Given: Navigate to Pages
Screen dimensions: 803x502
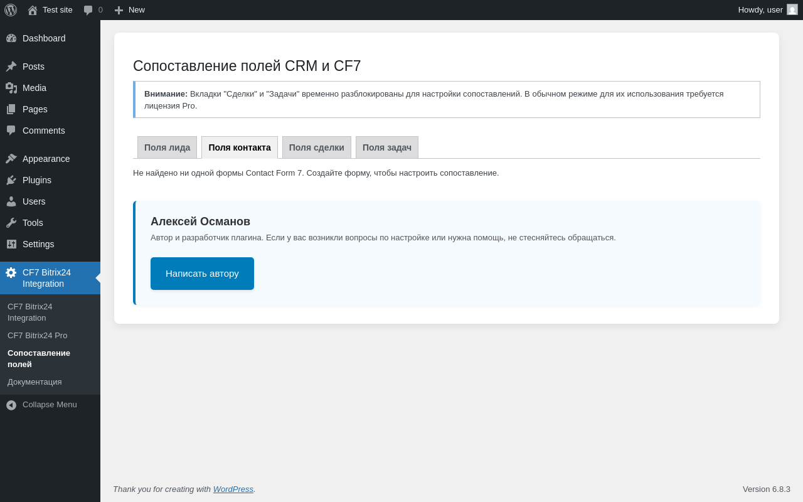Looking at the screenshot, I should (50, 109).
